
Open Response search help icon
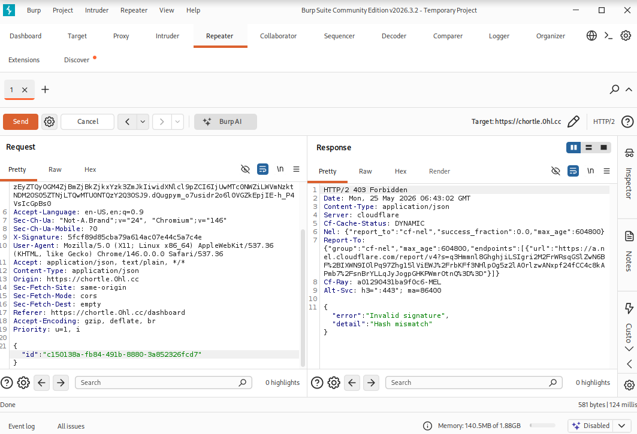pos(317,383)
